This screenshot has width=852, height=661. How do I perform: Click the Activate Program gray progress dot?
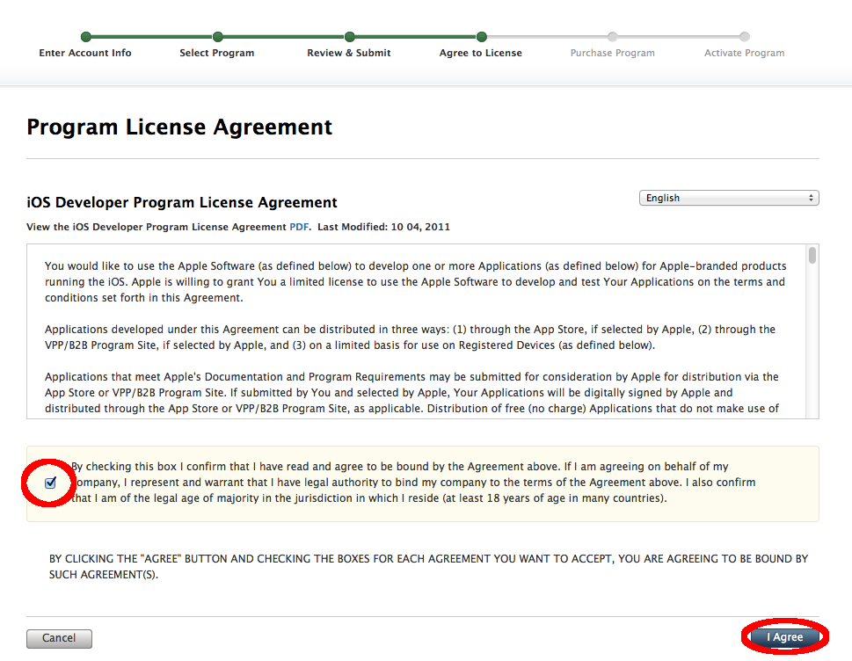745,37
